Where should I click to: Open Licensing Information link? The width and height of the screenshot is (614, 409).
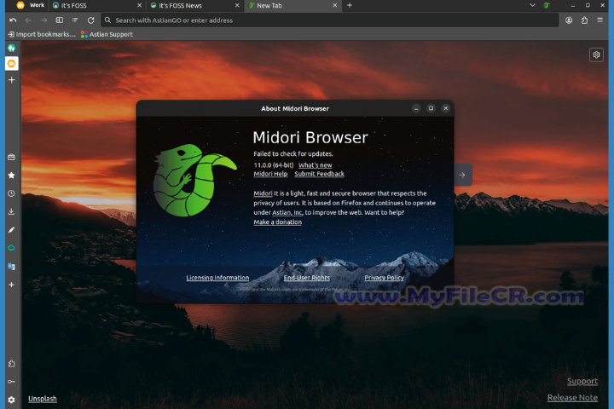(217, 278)
